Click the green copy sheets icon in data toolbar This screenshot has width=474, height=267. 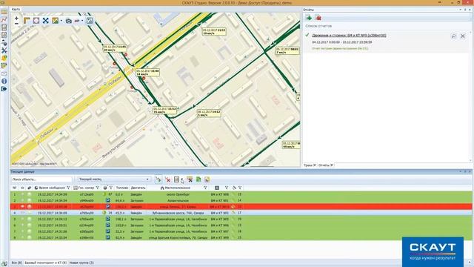point(198,179)
